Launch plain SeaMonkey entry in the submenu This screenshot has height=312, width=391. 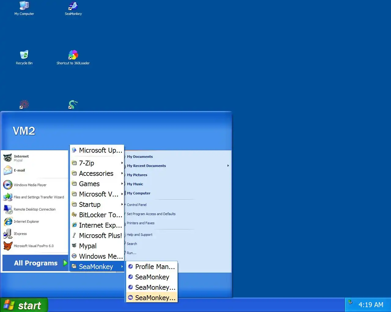(152, 277)
